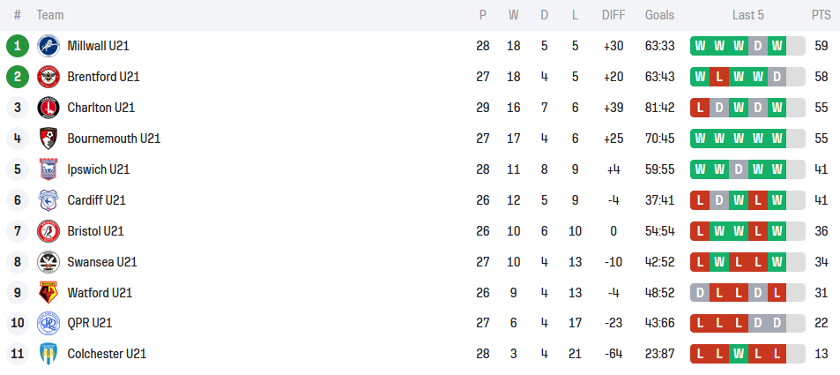Click Colchester's green win badge in Last 5
This screenshot has height=375, width=840.
(739, 355)
